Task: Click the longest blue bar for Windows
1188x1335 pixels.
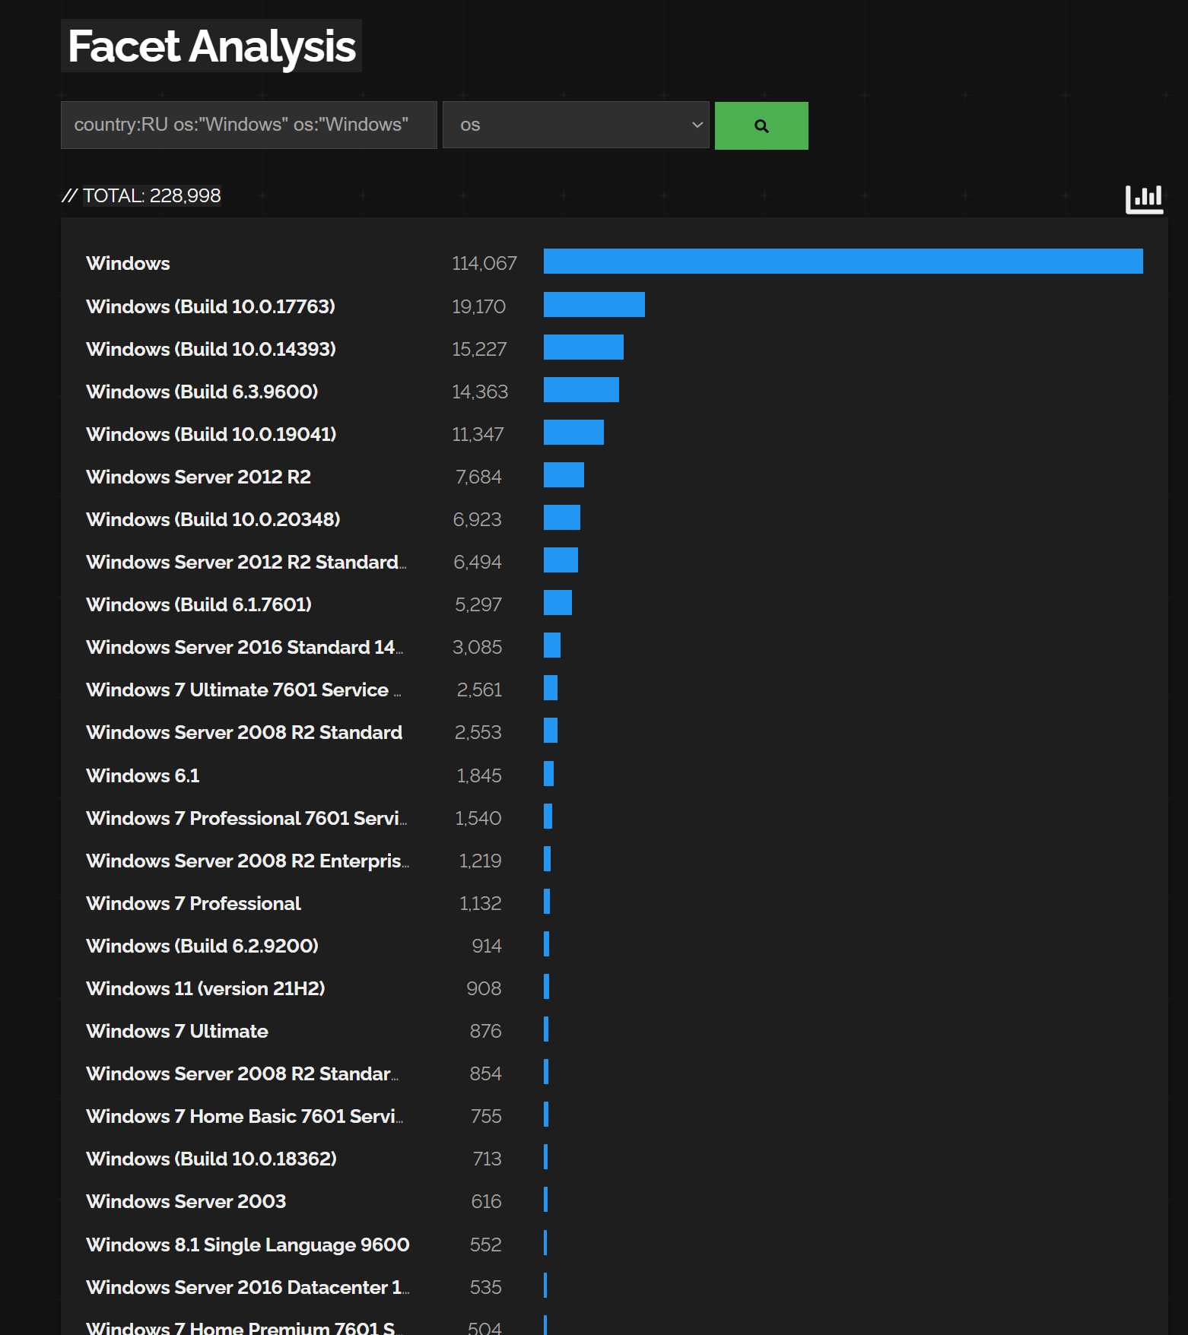Action: coord(843,261)
